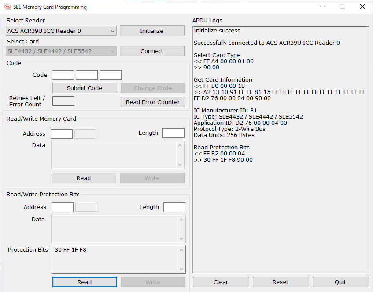
Task: Read data from the memory card
Action: (84, 178)
